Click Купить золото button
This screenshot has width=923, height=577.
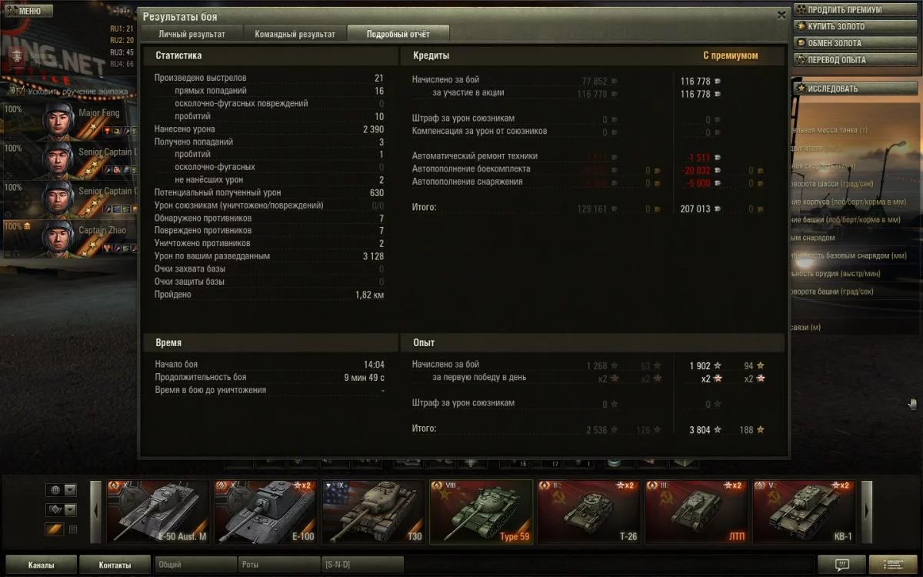coord(855,27)
